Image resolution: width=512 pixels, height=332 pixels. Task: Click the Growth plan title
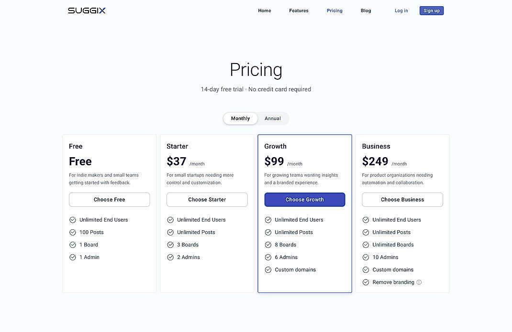275,146
